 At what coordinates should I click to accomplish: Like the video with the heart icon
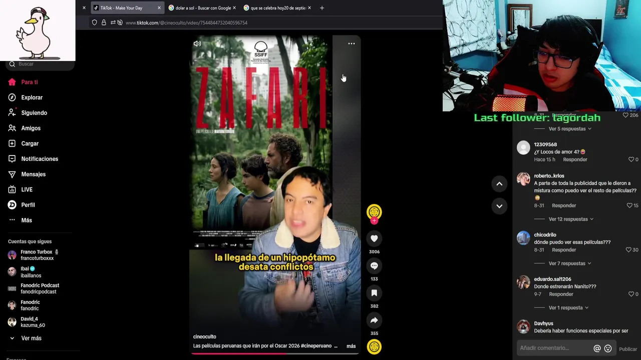(374, 238)
